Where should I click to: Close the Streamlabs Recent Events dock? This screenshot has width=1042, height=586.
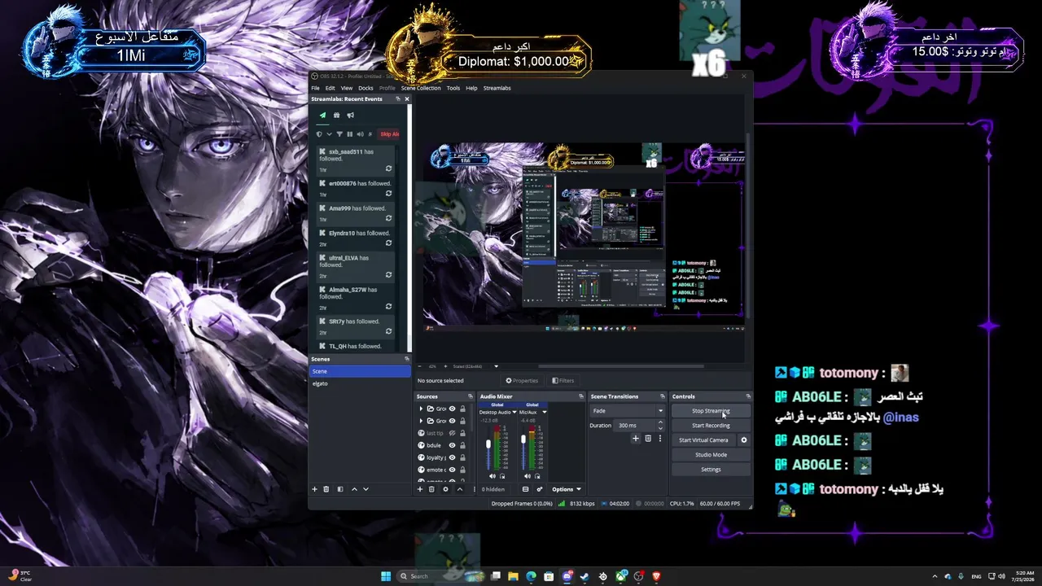(x=407, y=99)
